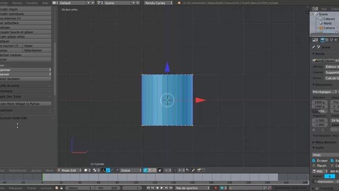Viewport: 339px width, 191px height.
Task: Click the record auto-keyframe button
Action: click(x=216, y=188)
